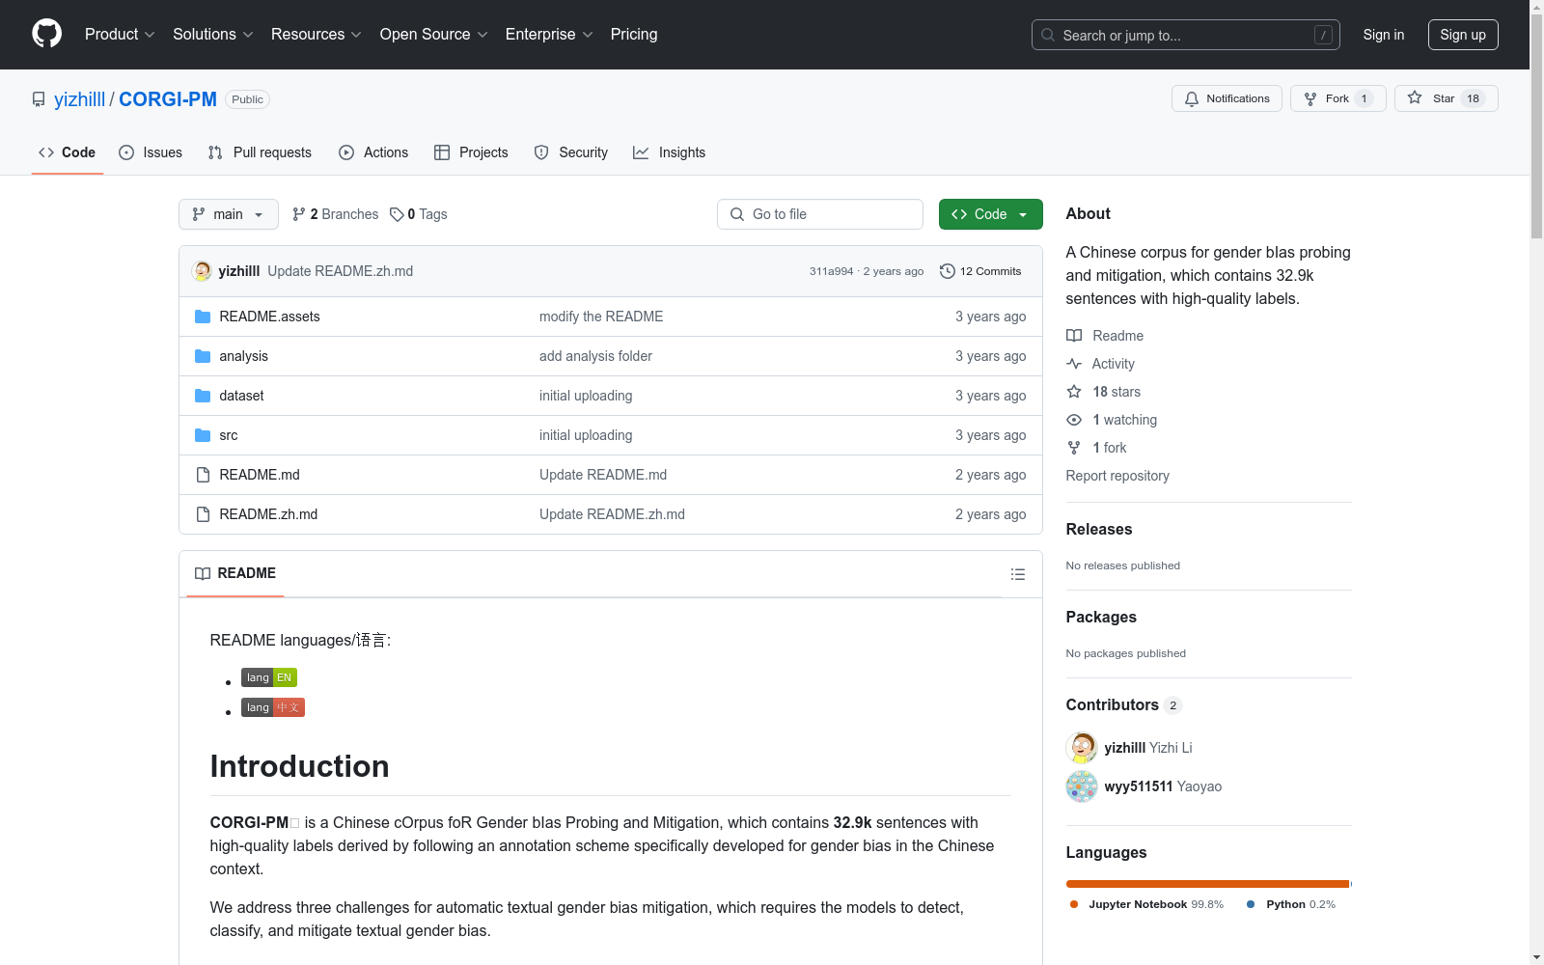Open the CORGI-PM repository name link

click(x=168, y=99)
